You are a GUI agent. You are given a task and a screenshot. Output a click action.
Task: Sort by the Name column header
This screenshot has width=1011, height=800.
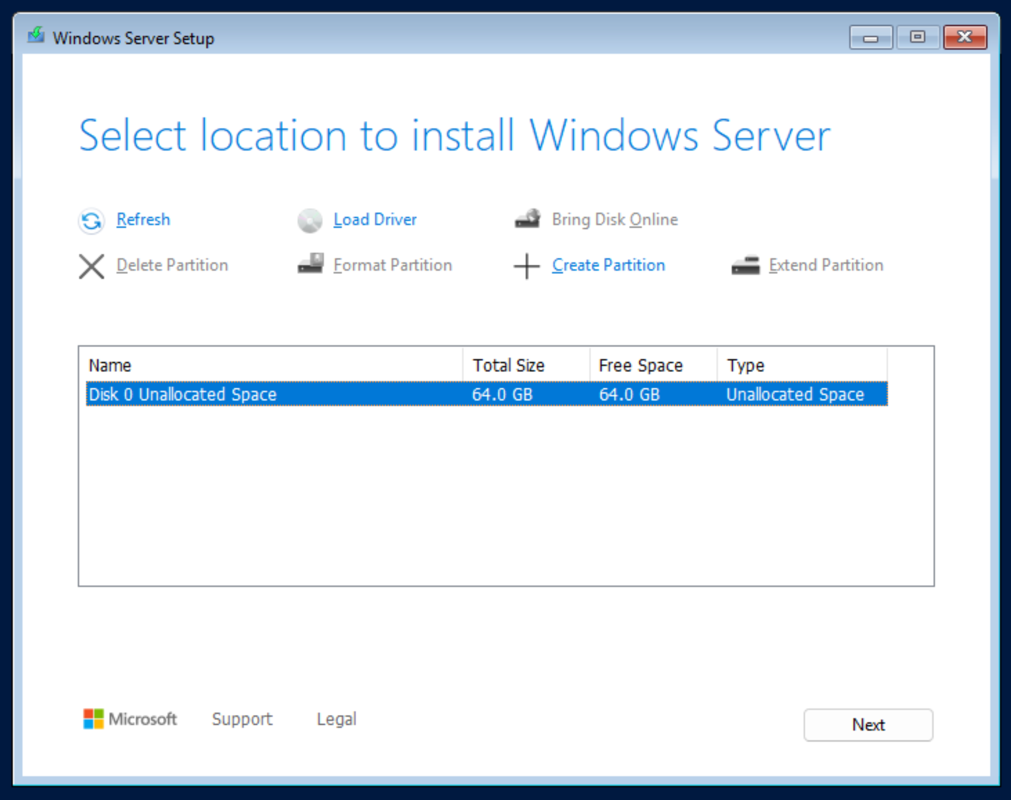[271, 365]
